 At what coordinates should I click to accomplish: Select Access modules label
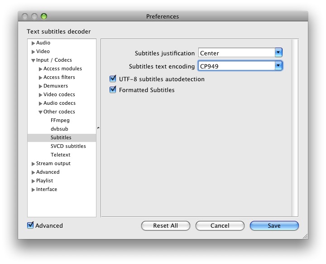[62, 68]
